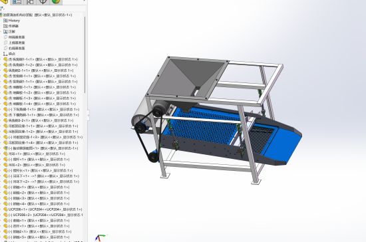Screen dimensions: 366x242
Task: Click the 注解 annotations icon
Action: [x=5, y=32]
